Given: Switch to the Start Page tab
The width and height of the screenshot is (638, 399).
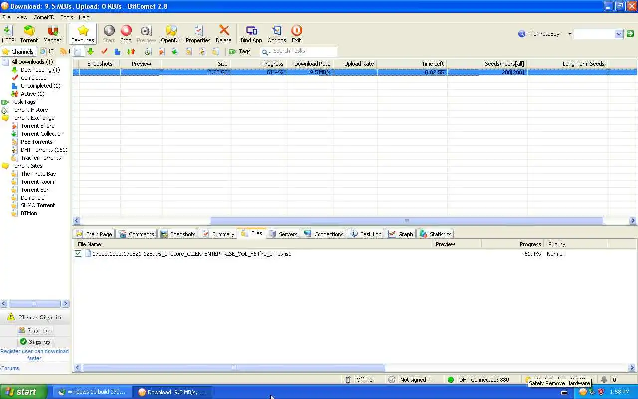Looking at the screenshot, I should (94, 234).
